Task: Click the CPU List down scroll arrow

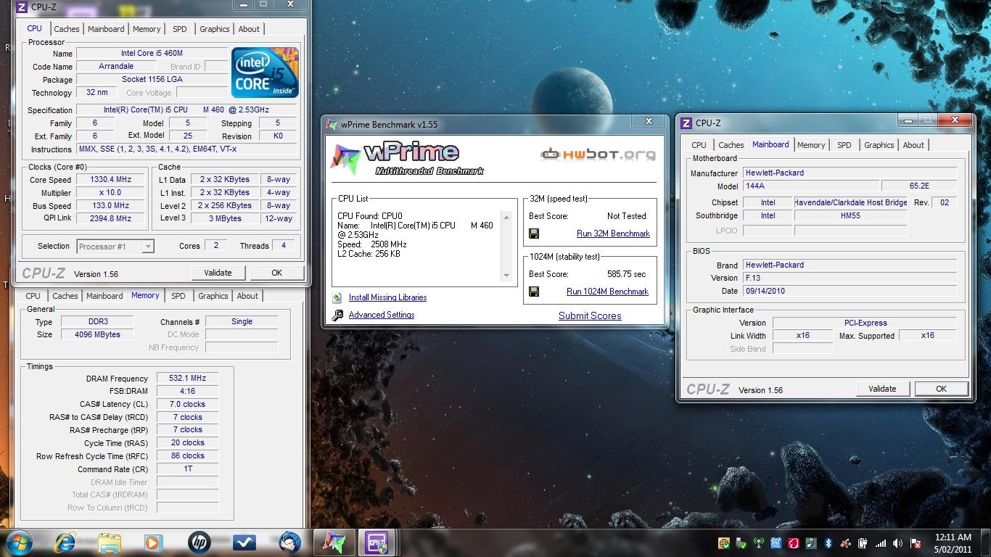Action: point(506,276)
